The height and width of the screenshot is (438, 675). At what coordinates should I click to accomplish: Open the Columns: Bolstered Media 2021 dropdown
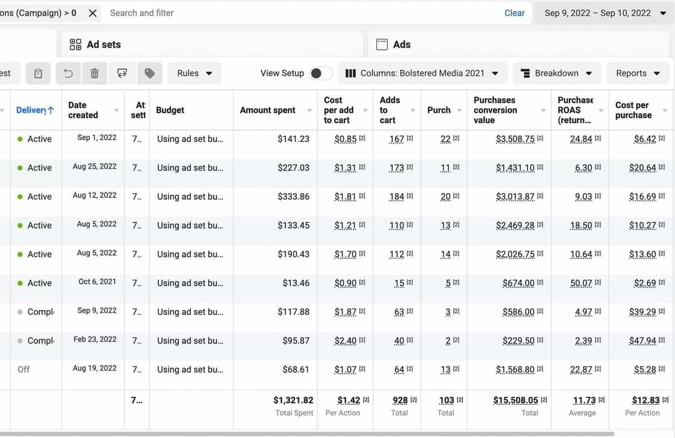(x=422, y=73)
